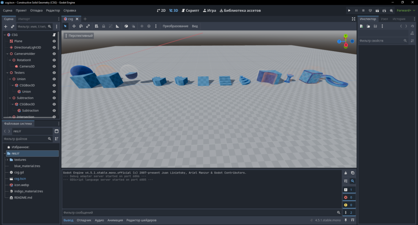Open the Отладка menu

point(36,10)
